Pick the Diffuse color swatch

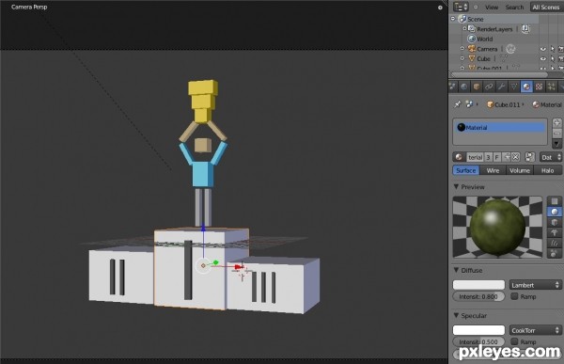point(478,285)
